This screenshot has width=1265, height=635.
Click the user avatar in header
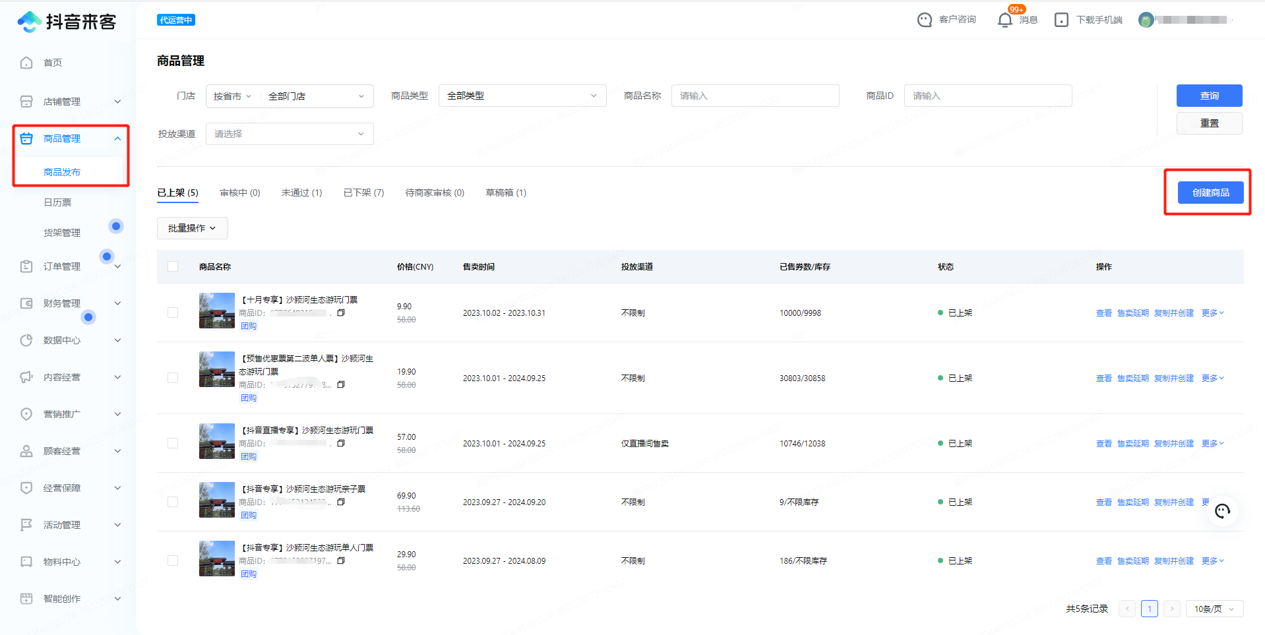tap(1146, 20)
